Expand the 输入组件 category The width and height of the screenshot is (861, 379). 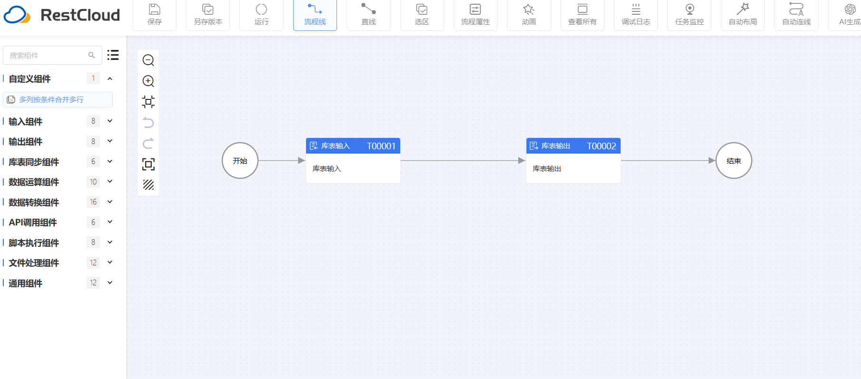tap(110, 121)
